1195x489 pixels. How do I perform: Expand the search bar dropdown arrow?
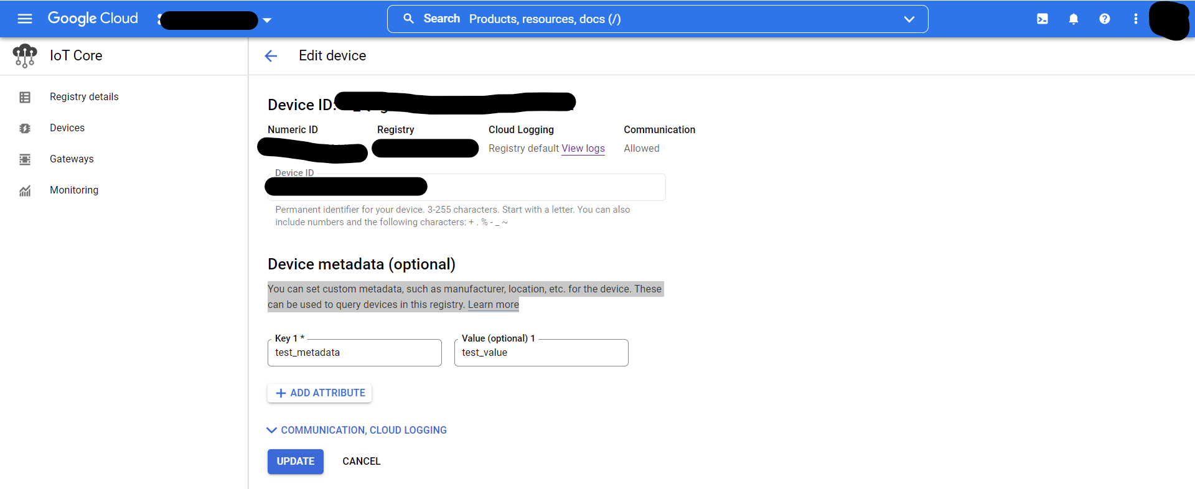tap(909, 19)
